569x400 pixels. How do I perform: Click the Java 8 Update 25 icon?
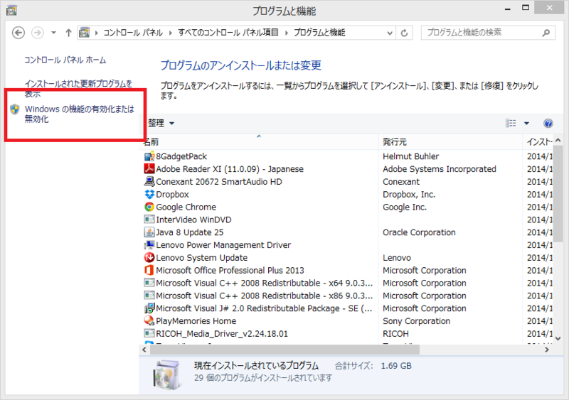pyautogui.click(x=149, y=232)
